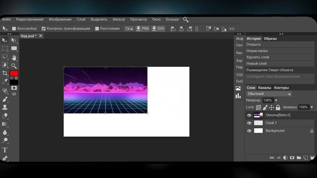Hide the Слой 1 layer
This screenshot has height=178, width=317.
click(x=249, y=123)
